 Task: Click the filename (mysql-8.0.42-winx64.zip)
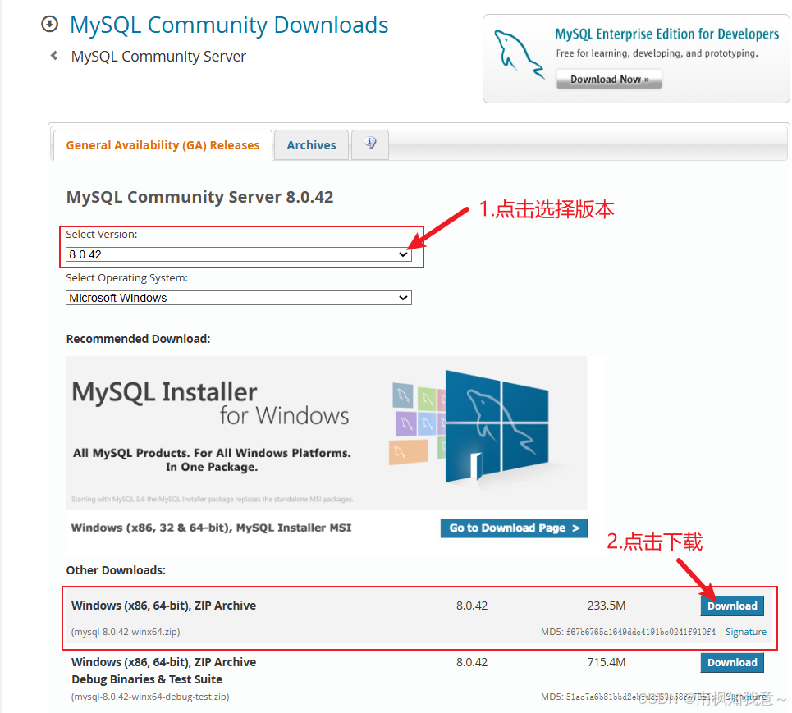tap(126, 632)
